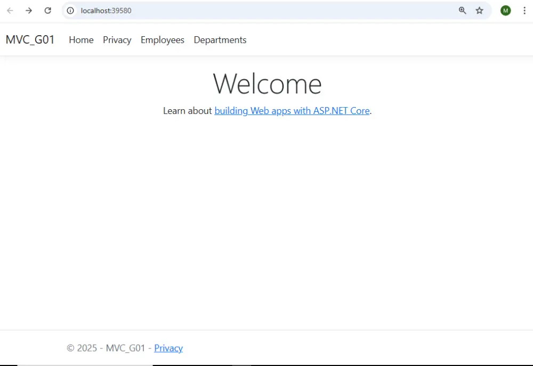The height and width of the screenshot is (366, 533).
Task: Click the back navigation arrow
Action: point(10,10)
